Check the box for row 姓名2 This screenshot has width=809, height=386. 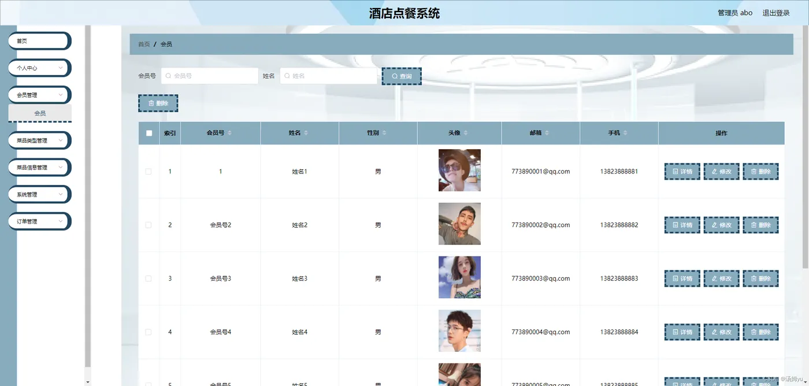coord(149,225)
